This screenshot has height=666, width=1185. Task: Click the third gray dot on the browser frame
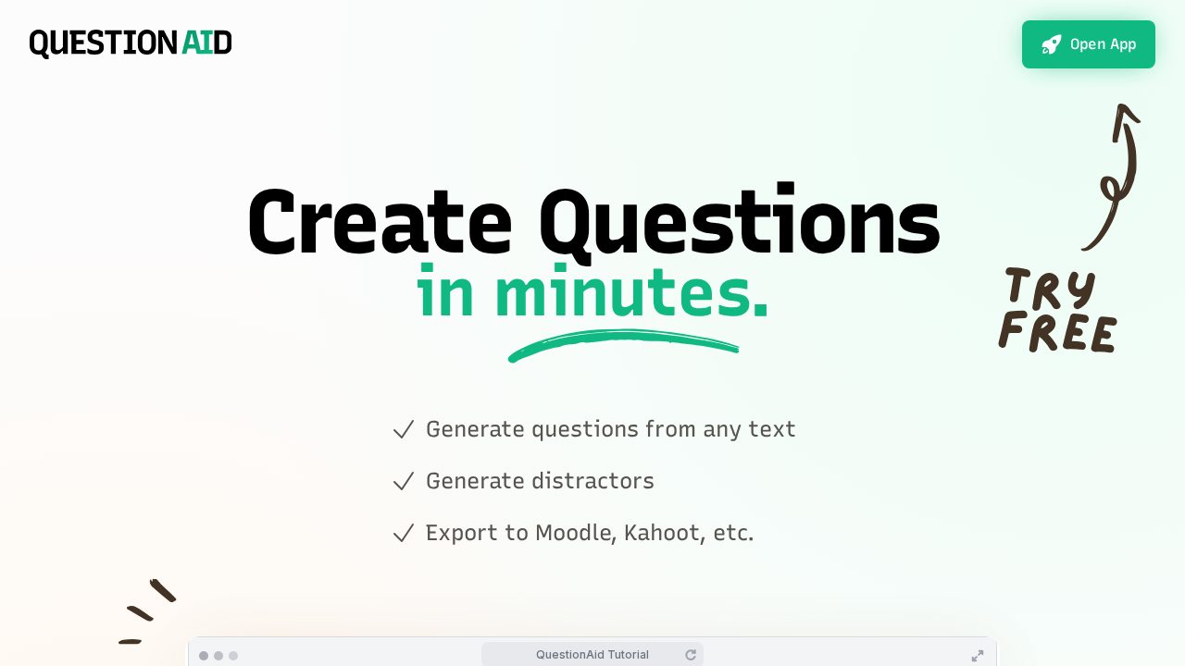coord(232,655)
